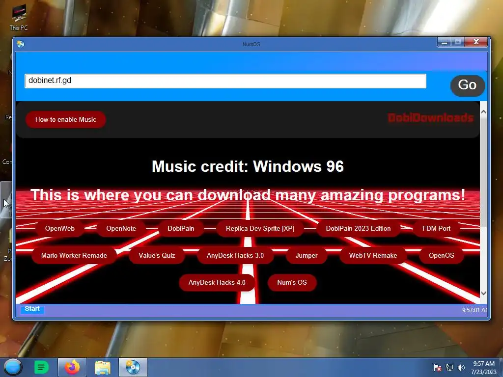The height and width of the screenshot is (377, 503).
Task: Download OpenWeb program
Action: click(x=59, y=229)
